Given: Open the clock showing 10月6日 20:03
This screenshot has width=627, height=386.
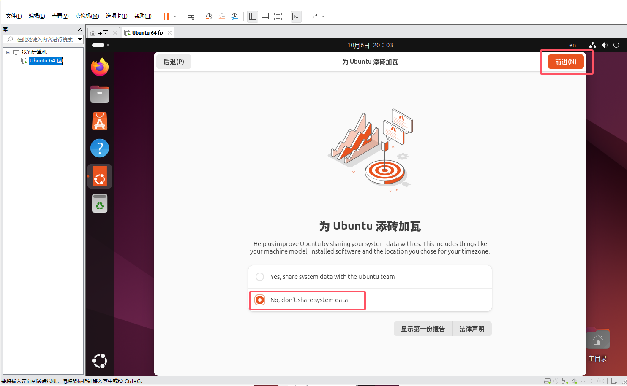Looking at the screenshot, I should (370, 45).
